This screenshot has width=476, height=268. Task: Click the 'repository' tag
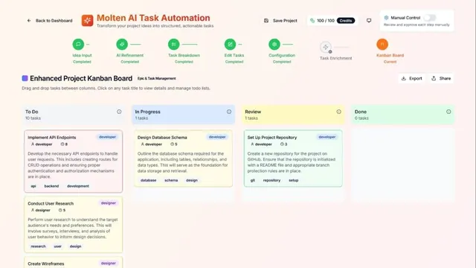click(271, 180)
